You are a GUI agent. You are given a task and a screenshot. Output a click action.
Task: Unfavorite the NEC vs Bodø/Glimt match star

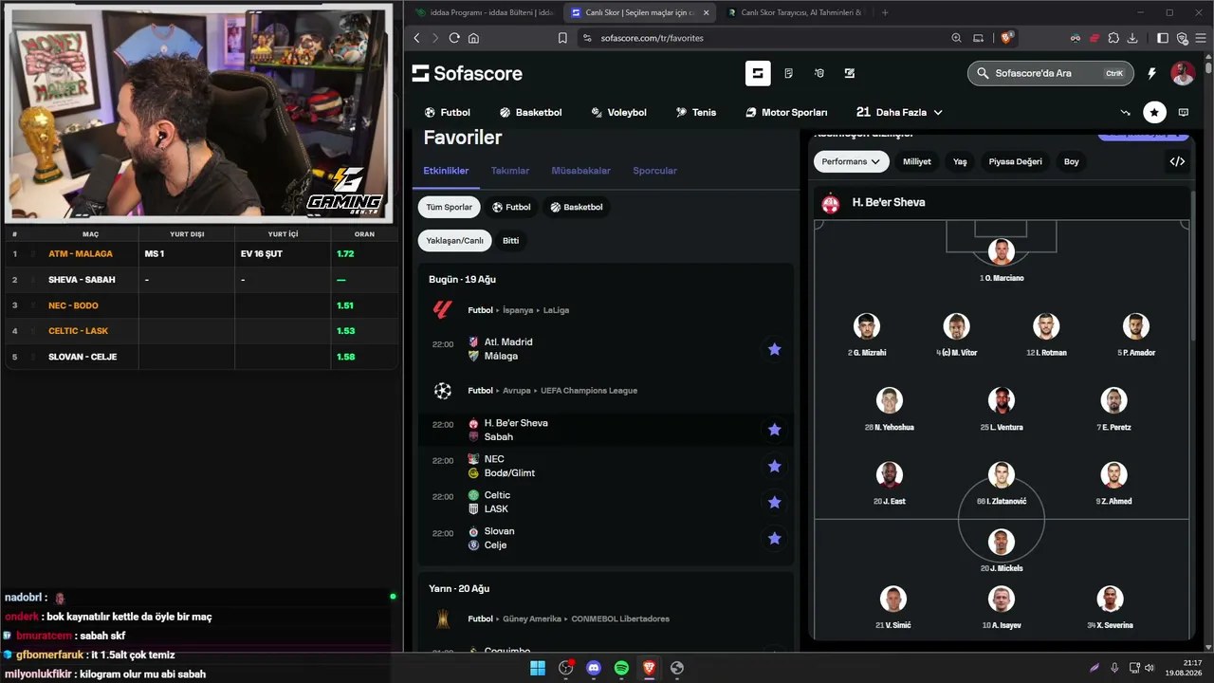point(774,466)
